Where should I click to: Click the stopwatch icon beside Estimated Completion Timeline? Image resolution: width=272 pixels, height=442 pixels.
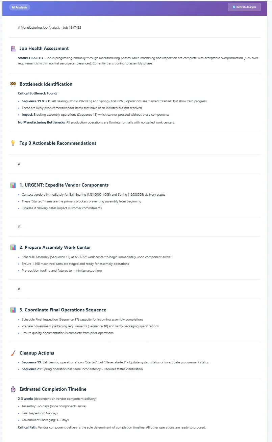pyautogui.click(x=13, y=389)
